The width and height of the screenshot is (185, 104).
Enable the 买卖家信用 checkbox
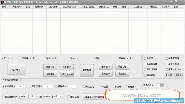(x=167, y=58)
